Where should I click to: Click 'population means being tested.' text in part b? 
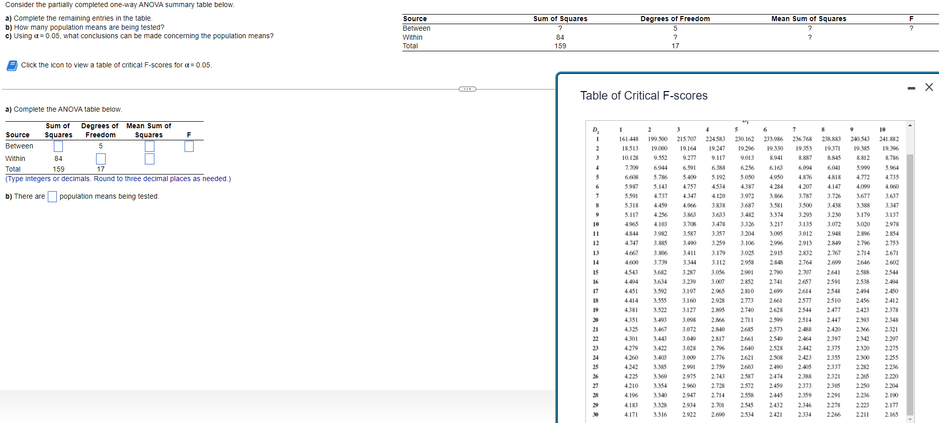click(109, 197)
